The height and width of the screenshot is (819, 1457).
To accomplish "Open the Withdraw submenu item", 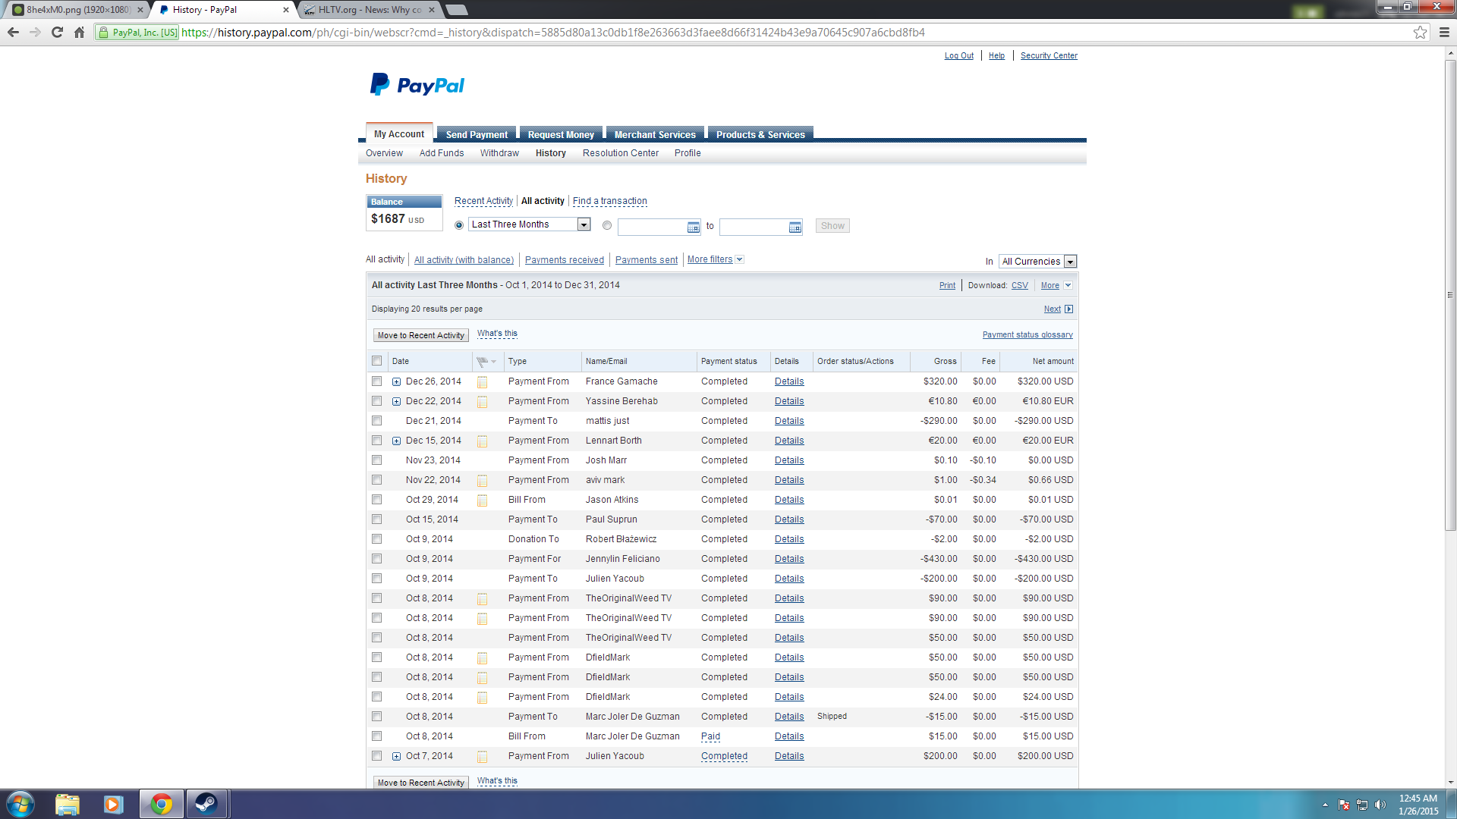I will tap(499, 153).
